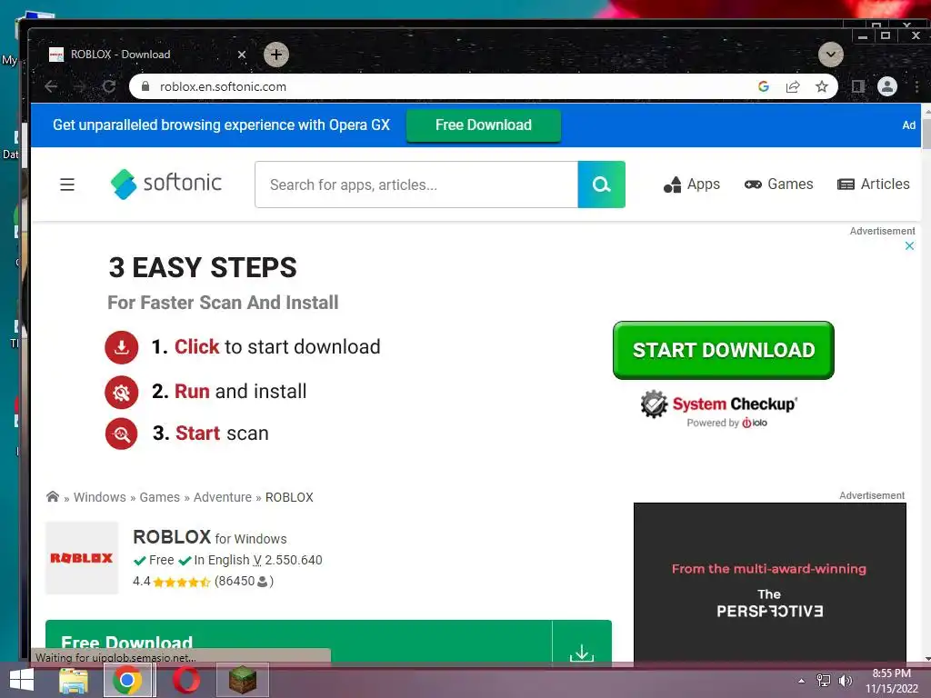Click the Softonic logo
Image resolution: width=931 pixels, height=698 pixels.
(166, 184)
